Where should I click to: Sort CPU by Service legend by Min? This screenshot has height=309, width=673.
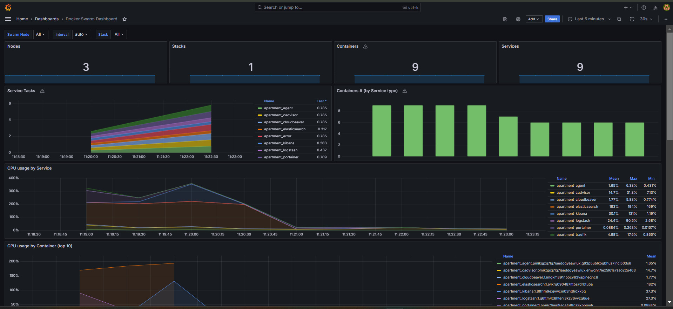[x=651, y=179]
